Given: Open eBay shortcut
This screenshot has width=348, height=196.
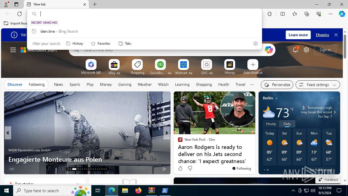Looking at the screenshot, I should pyautogui.click(x=114, y=67).
